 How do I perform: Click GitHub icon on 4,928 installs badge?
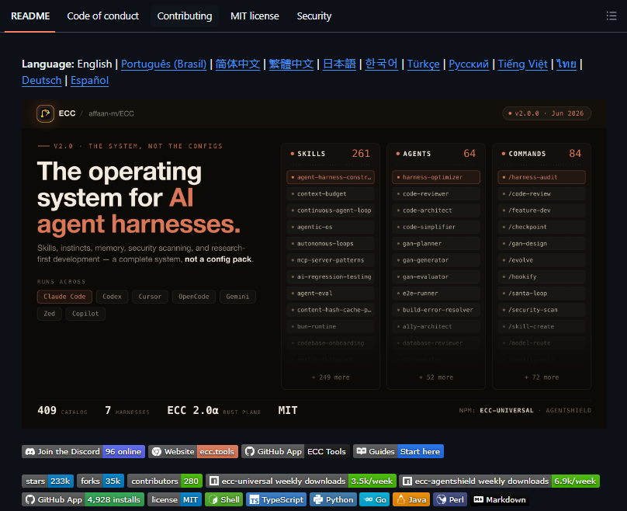coord(30,499)
